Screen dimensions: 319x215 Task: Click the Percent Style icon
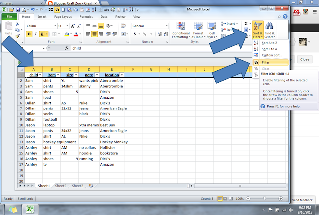(144, 34)
